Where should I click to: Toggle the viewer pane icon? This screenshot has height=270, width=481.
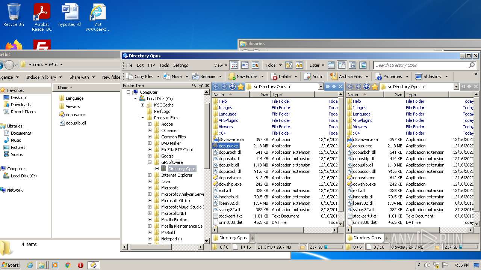tap(363, 65)
